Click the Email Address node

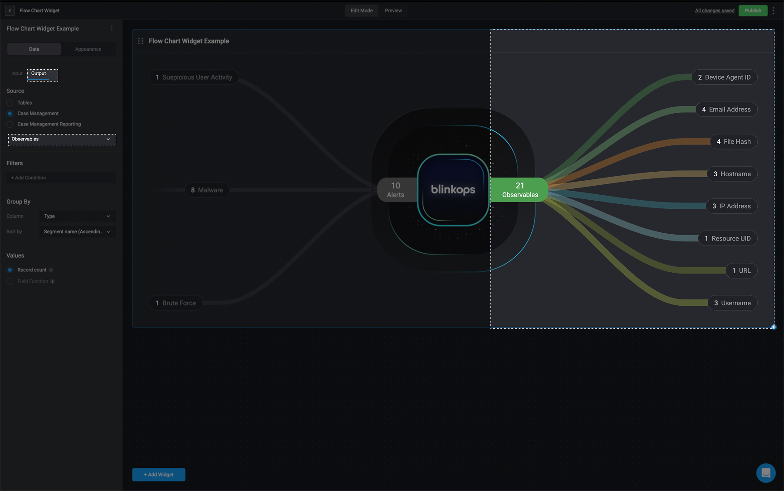click(x=726, y=110)
